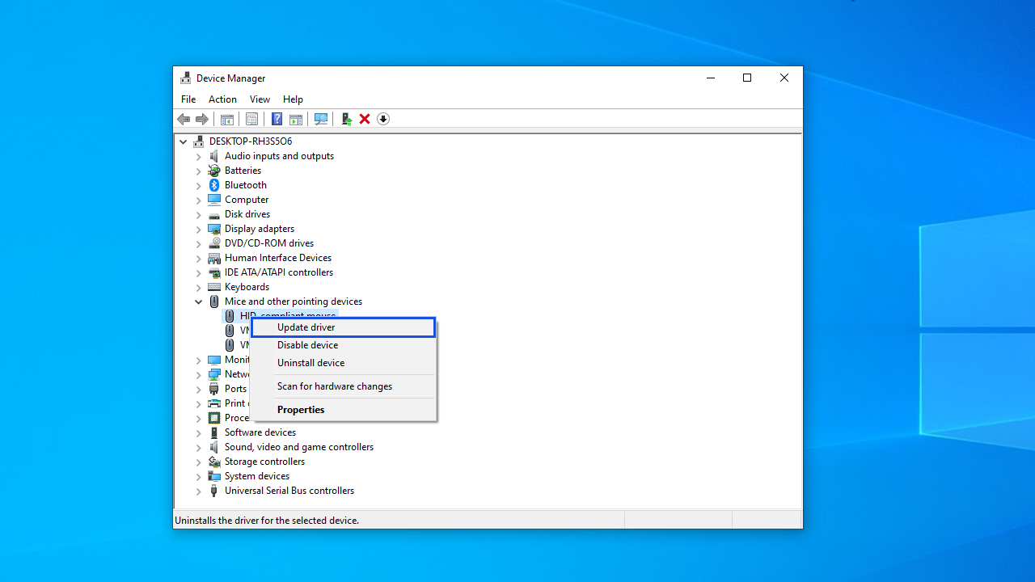This screenshot has width=1035, height=582.
Task: Click the Disk drives category icon
Action: [x=214, y=214]
